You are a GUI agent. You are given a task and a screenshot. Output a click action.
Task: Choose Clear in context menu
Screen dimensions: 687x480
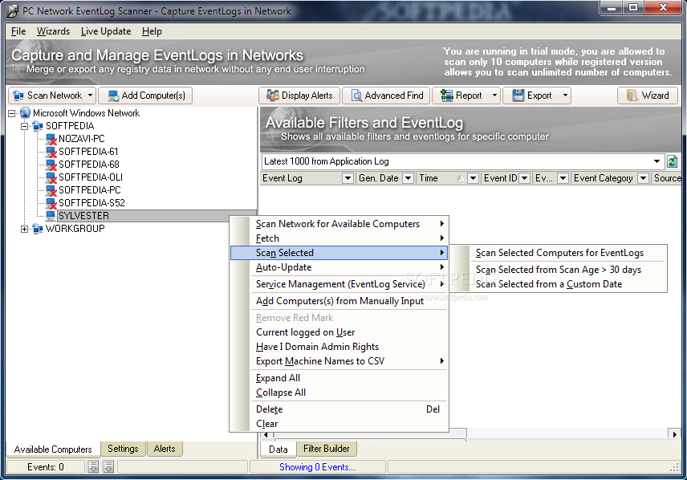pyautogui.click(x=339, y=424)
